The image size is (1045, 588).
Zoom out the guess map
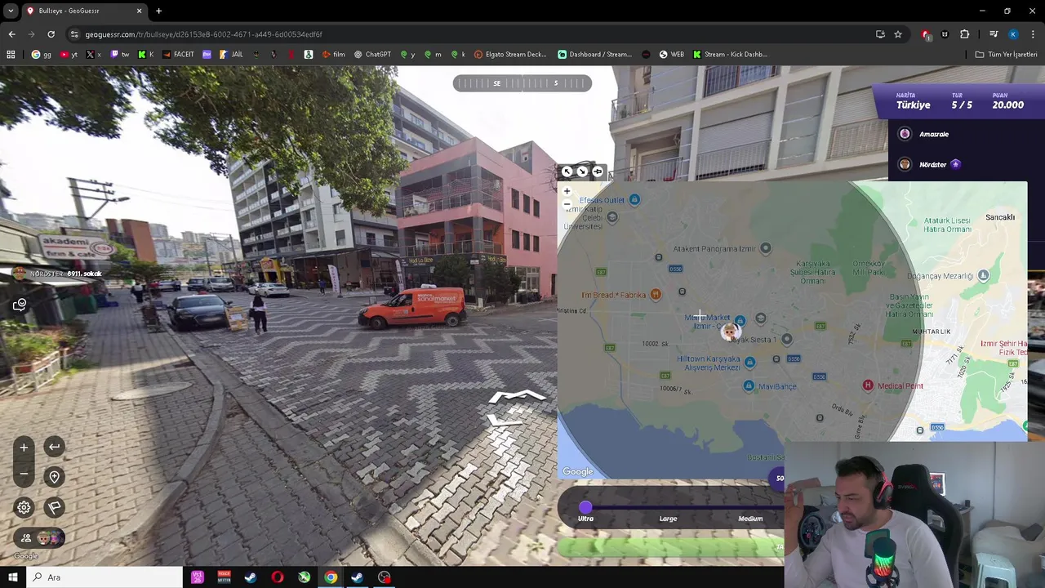567,203
